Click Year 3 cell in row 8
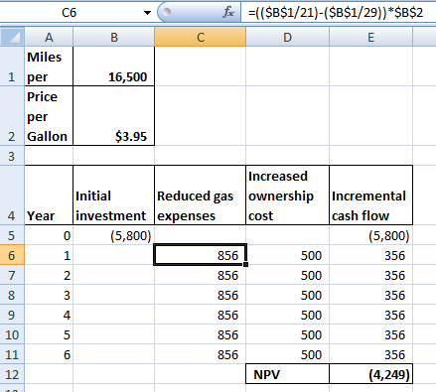Screen dimensions: 436x392 49,295
